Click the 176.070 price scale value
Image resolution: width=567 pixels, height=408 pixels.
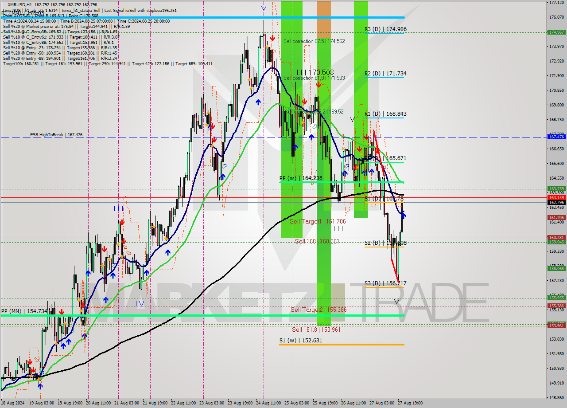click(556, 17)
